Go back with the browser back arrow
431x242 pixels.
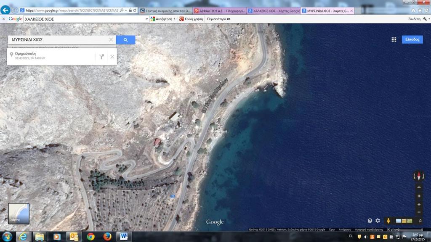5,10
